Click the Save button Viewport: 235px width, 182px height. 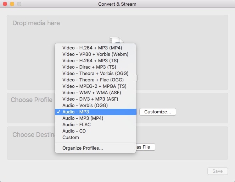pos(218,171)
